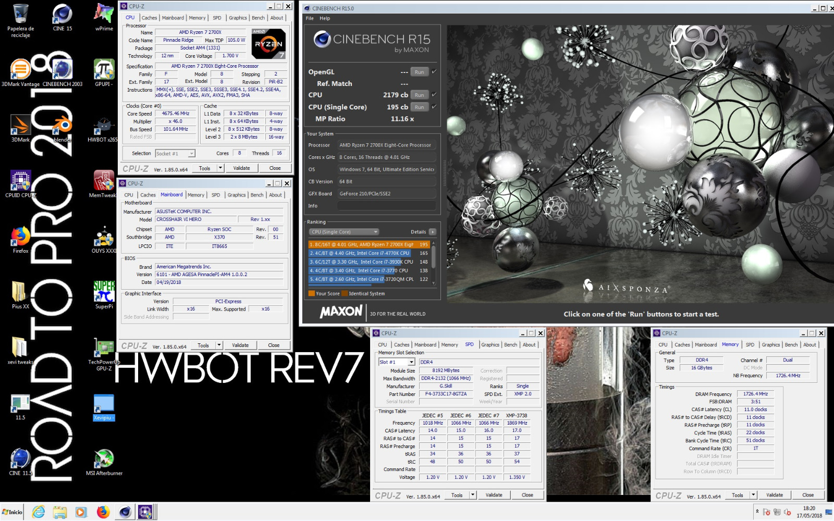Image resolution: width=834 pixels, height=521 pixels.
Task: Open the Inicio start button
Action: click(12, 512)
